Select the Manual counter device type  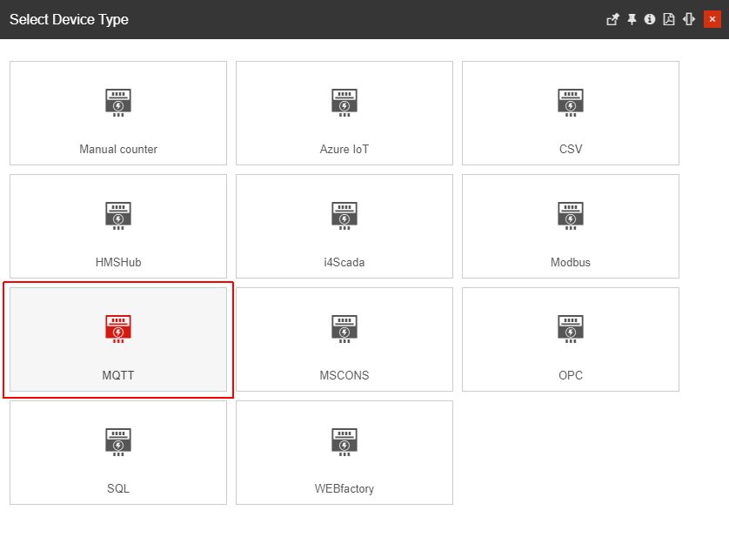pos(117,102)
